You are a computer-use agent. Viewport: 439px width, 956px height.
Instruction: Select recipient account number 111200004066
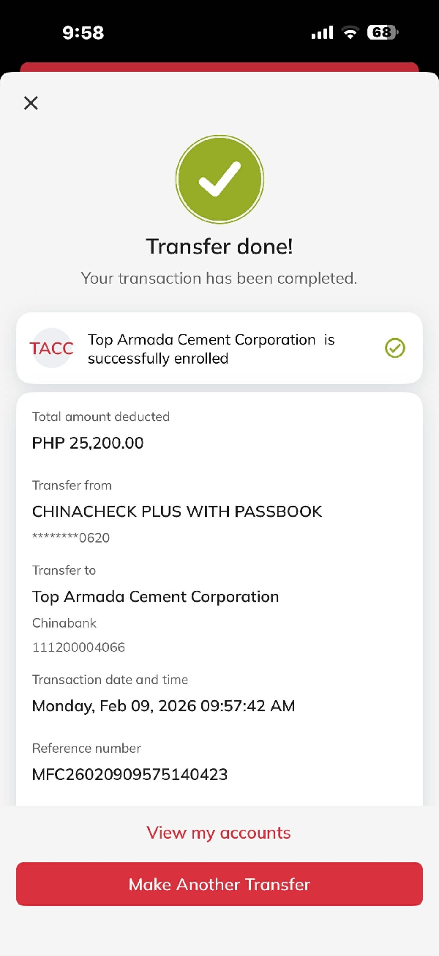79,647
